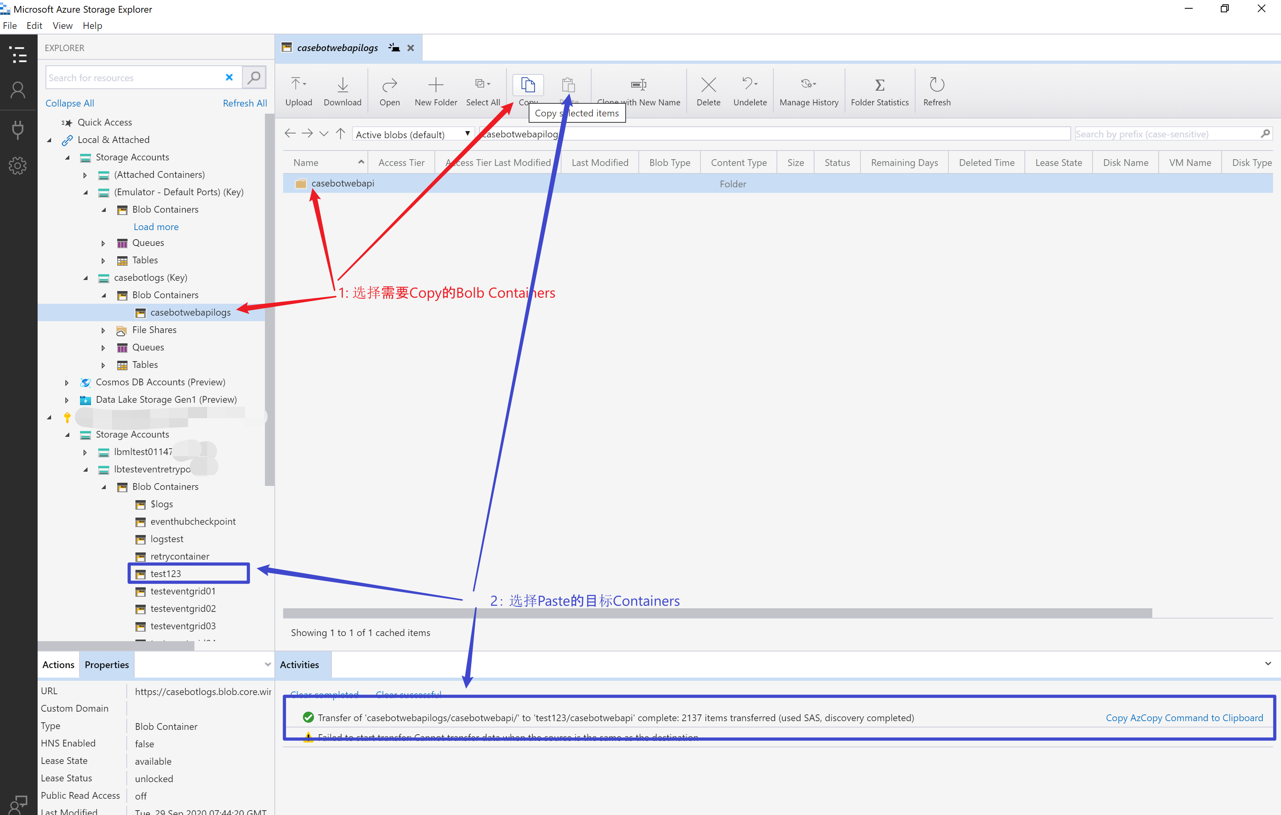Click the Download toolbar icon

342,85
